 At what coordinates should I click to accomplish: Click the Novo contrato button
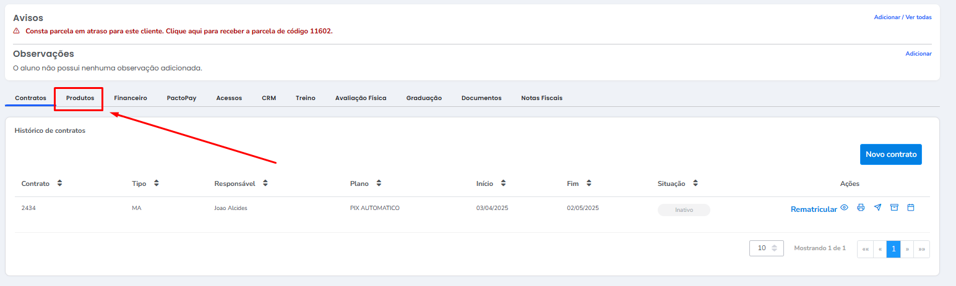click(x=890, y=154)
